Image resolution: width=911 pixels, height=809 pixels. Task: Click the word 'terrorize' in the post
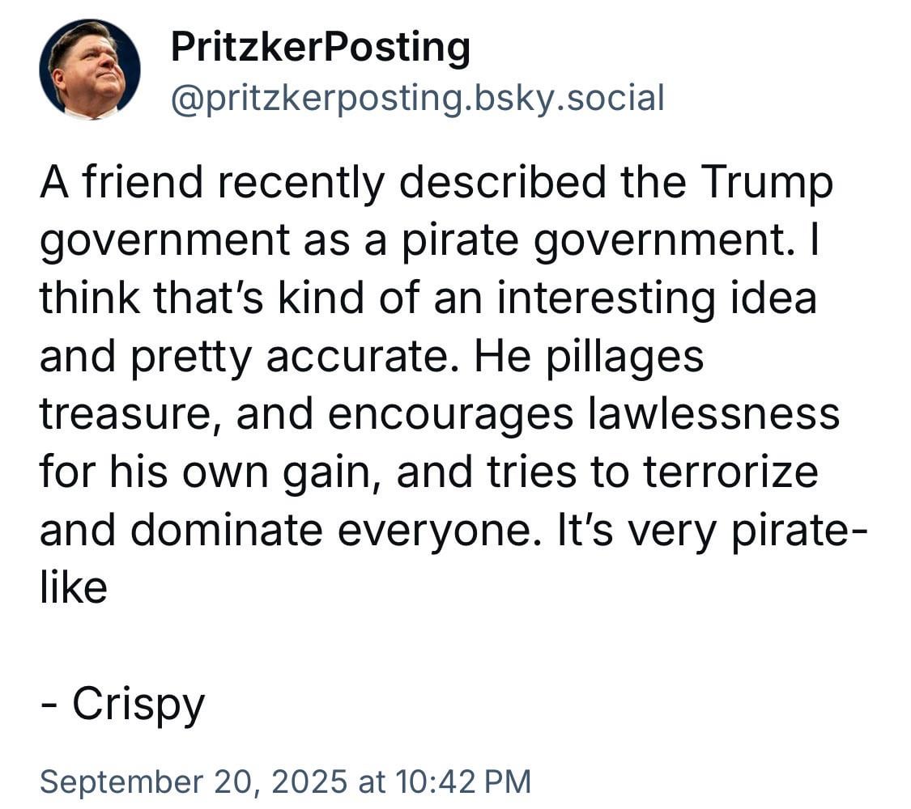point(730,472)
